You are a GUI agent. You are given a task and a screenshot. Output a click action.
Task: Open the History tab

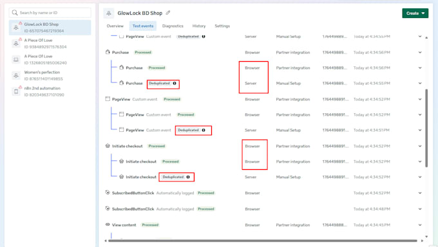(199, 26)
